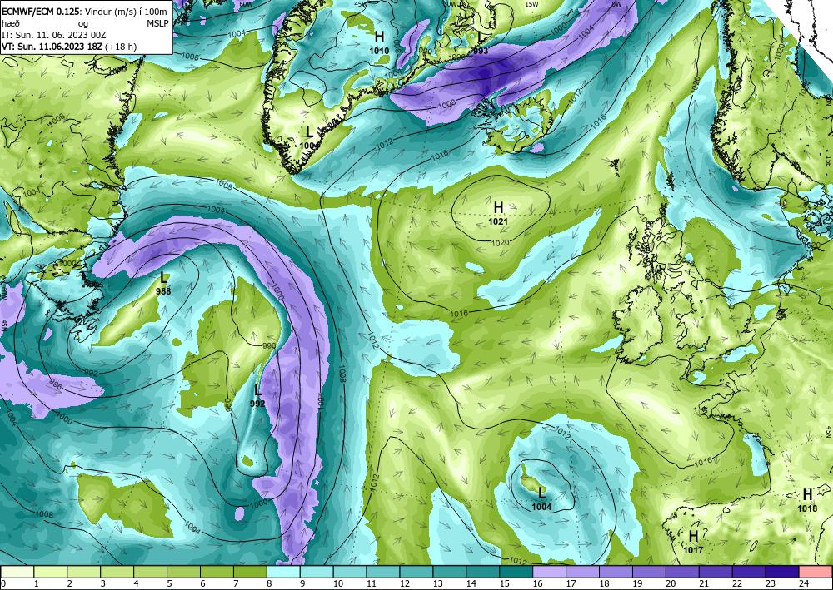Select the '996' isobar label east of L 988
833x590 pixels.
point(269,346)
